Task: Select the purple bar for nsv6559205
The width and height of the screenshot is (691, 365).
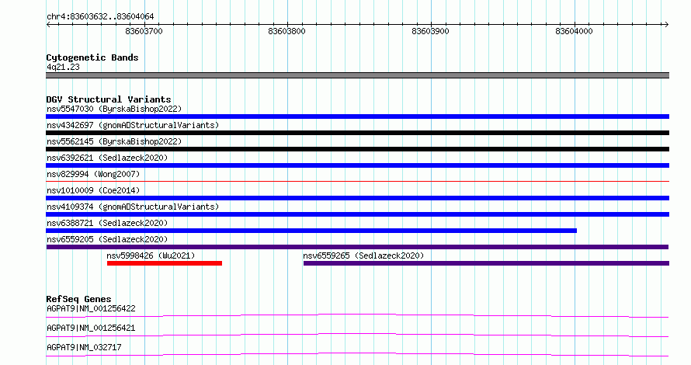Action: click(357, 247)
